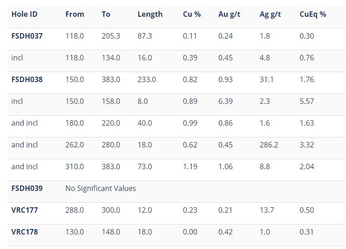Image resolution: width=346 pixels, height=249 pixels.
Task: Select the 233.0 length value
Action: (147, 79)
